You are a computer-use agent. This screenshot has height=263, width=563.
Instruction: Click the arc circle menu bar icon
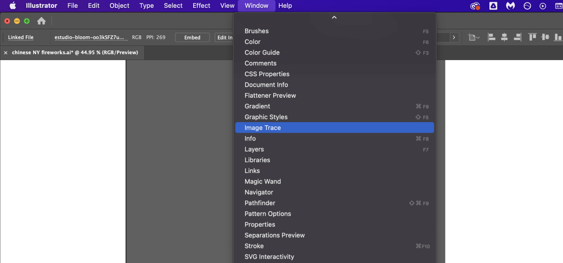527,6
